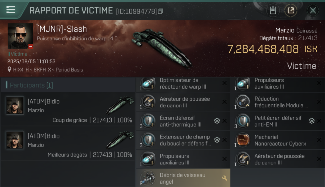Image resolution: width=325 pixels, height=187 pixels.
Task: Expand stack of Écran défensif anti-thermique III
Action: pos(217,121)
